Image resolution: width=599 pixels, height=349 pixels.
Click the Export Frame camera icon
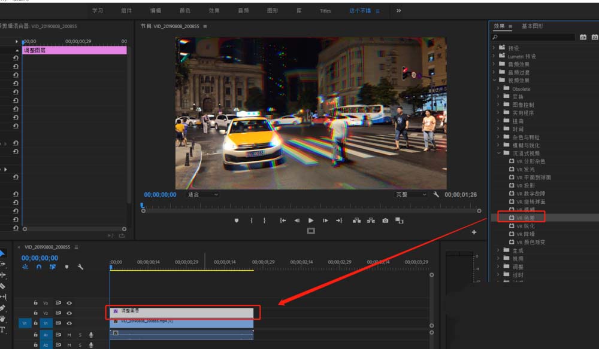[385, 221]
